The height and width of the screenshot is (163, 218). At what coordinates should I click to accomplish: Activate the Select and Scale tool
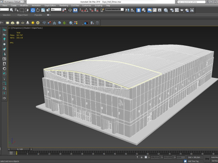click(x=43, y=10)
